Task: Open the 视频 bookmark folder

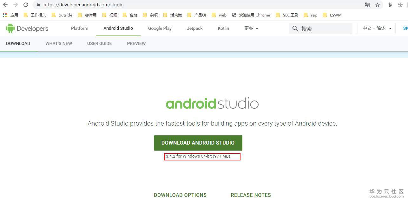Action: (x=110, y=15)
